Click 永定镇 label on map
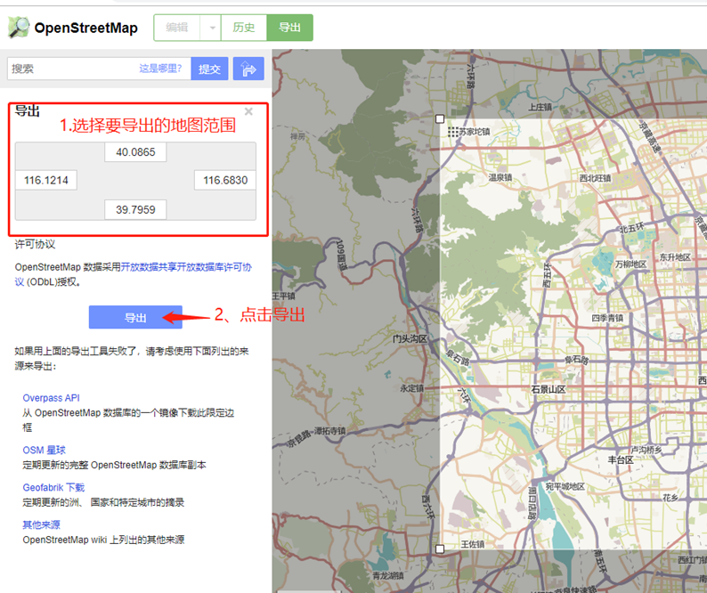The height and width of the screenshot is (593, 707). tap(411, 388)
